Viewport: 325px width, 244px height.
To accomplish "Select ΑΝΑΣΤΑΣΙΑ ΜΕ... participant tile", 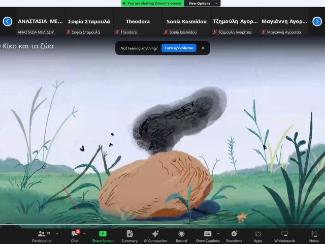I will tap(40, 21).
